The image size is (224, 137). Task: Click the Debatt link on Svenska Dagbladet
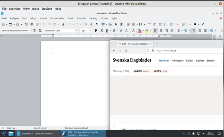[x=211, y=60]
